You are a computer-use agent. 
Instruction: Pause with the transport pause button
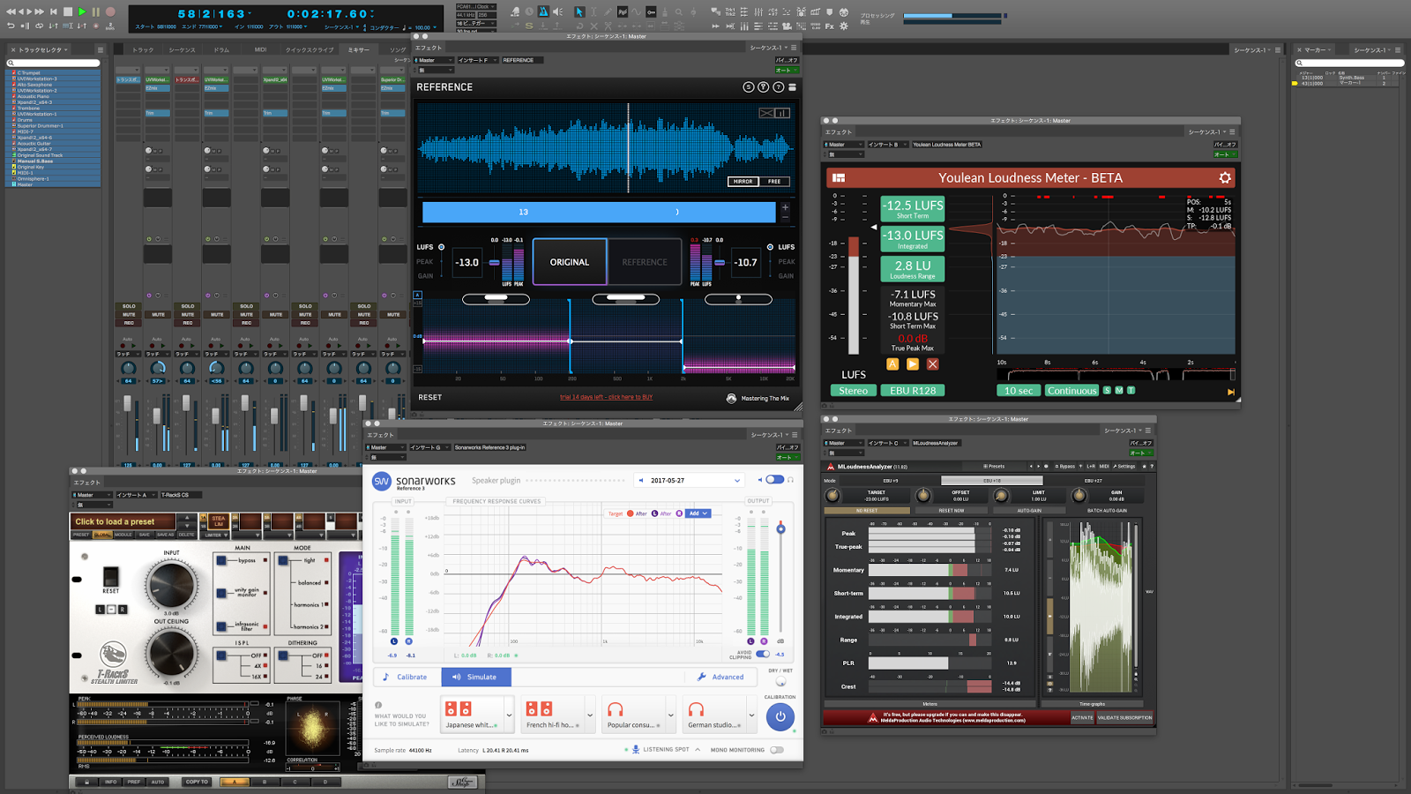point(96,11)
